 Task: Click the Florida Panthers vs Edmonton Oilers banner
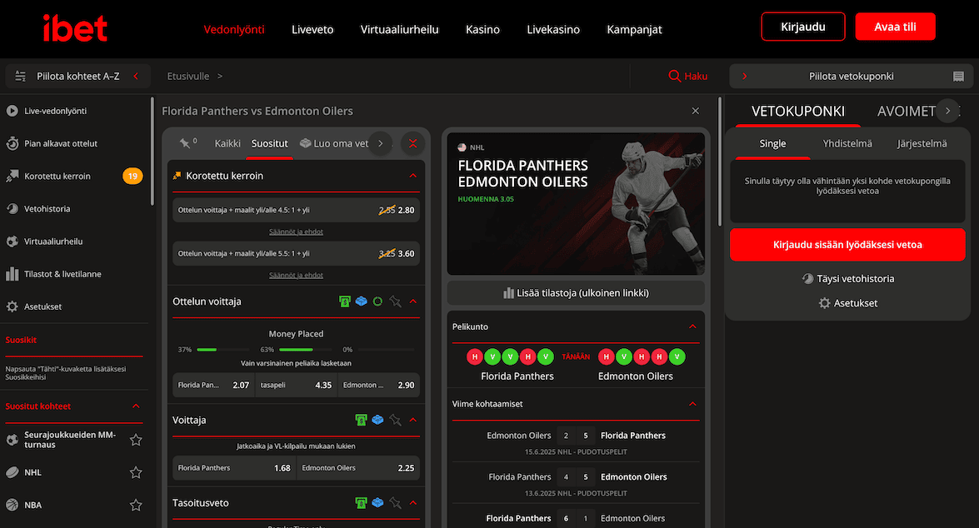click(576, 203)
